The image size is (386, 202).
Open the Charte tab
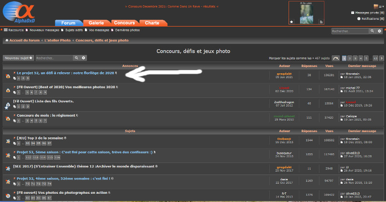point(152,23)
